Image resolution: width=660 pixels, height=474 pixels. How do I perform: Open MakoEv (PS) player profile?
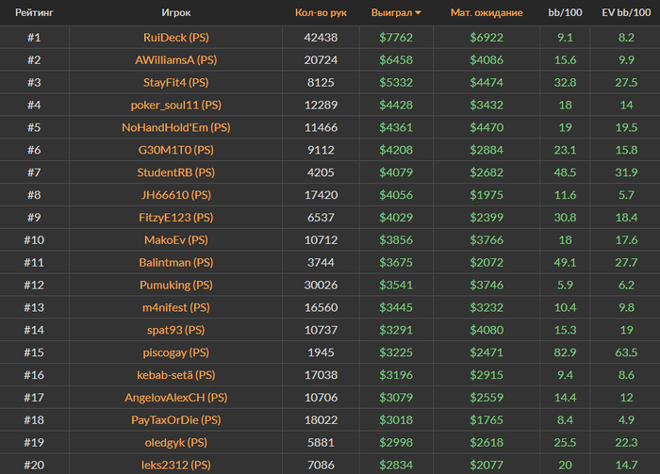coord(175,240)
